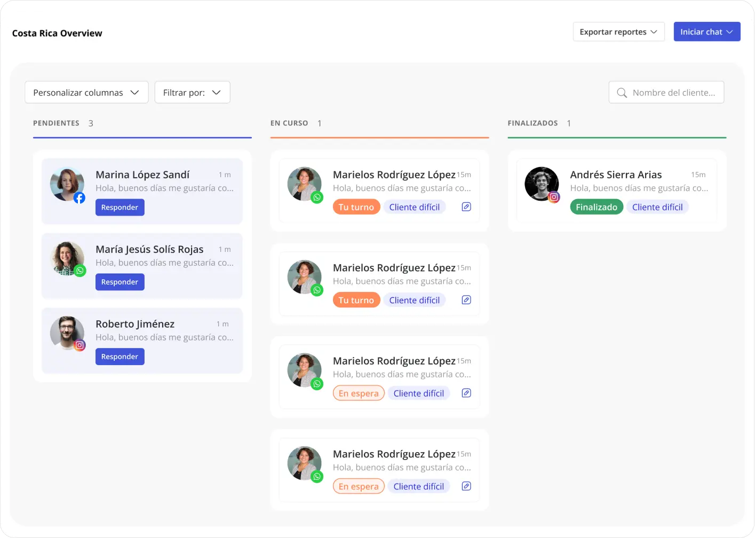Open Andrés Sierra Arias profile photo
This screenshot has width=755, height=538.
click(542, 184)
